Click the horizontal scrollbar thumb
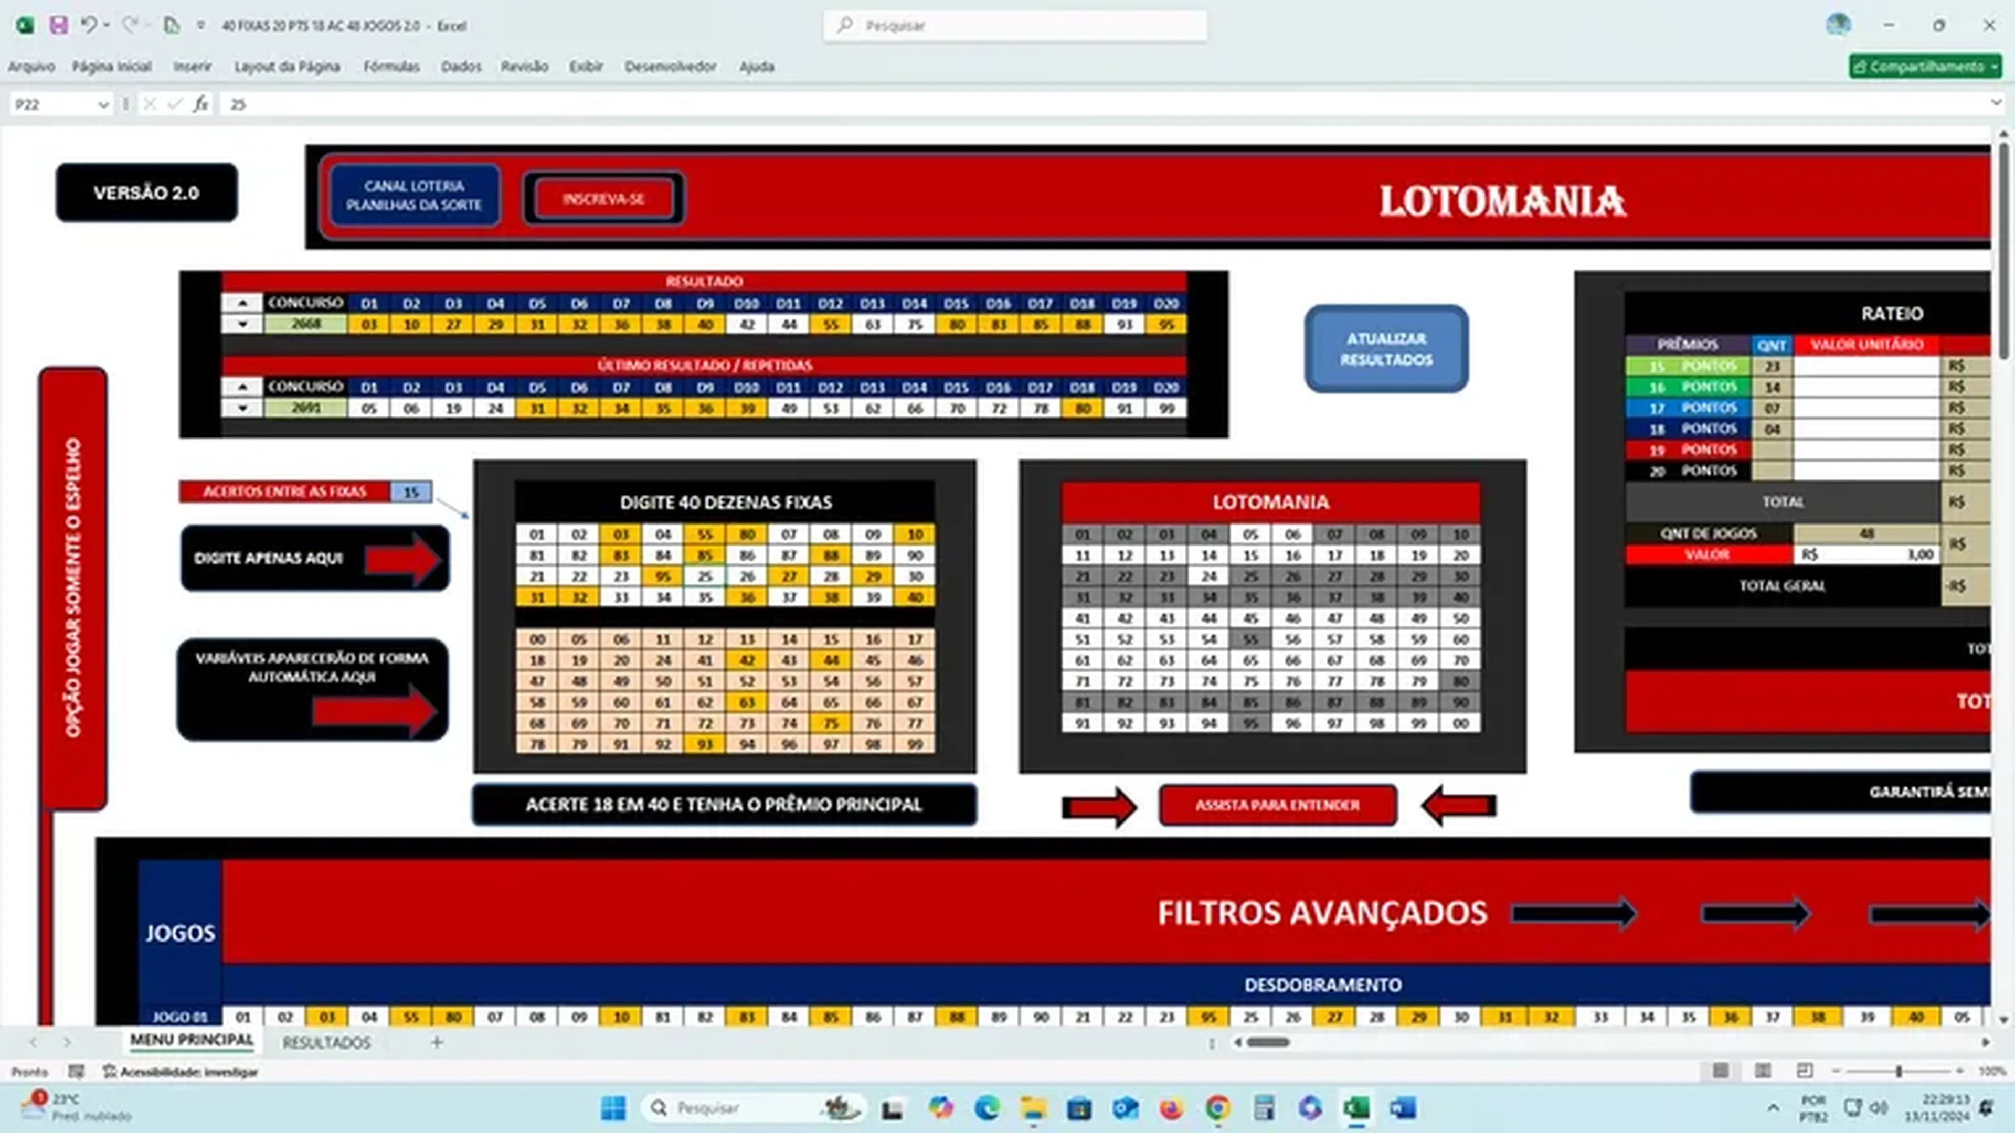This screenshot has width=2015, height=1133. tap(1267, 1042)
